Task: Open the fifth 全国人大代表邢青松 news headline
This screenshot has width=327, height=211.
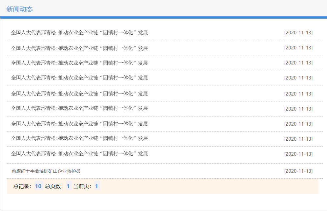Action: pos(79,94)
